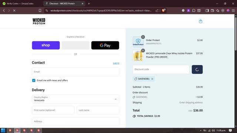
Task: Pay with Shop Pay button
Action: 46,45
